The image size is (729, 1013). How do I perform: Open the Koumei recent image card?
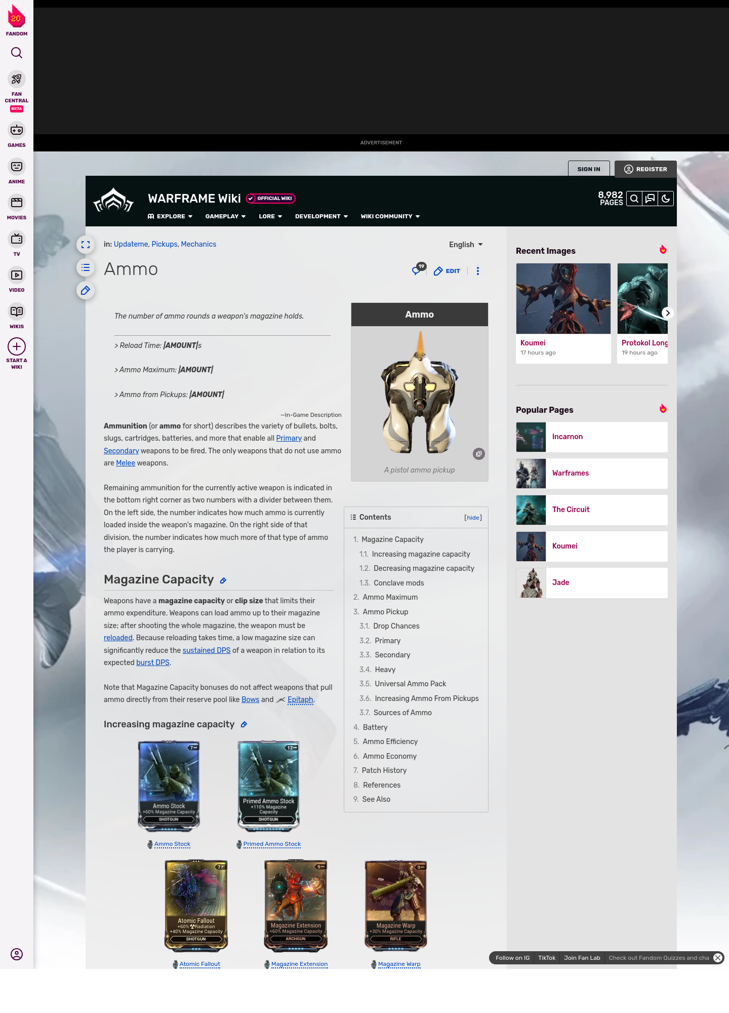pyautogui.click(x=563, y=313)
